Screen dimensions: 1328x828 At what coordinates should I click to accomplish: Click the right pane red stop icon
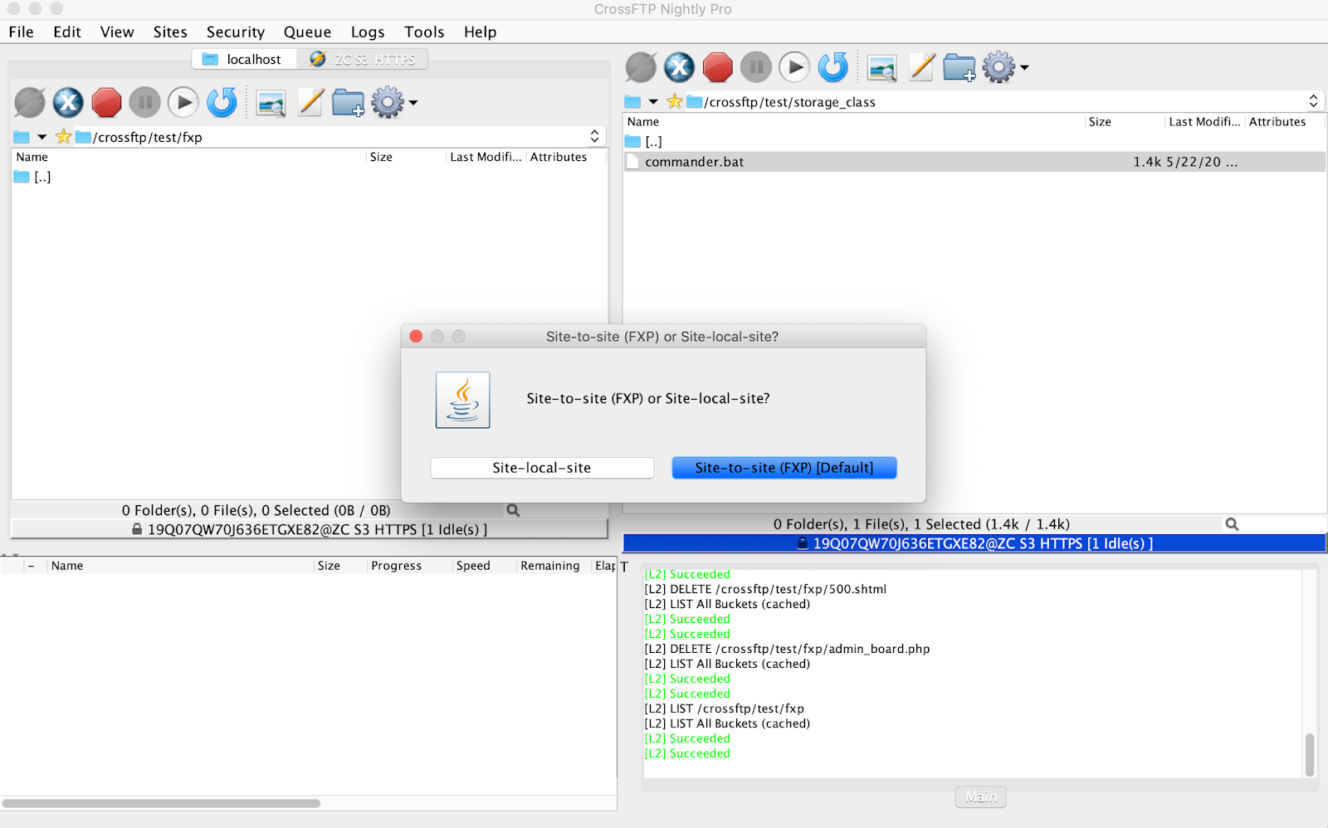click(717, 67)
